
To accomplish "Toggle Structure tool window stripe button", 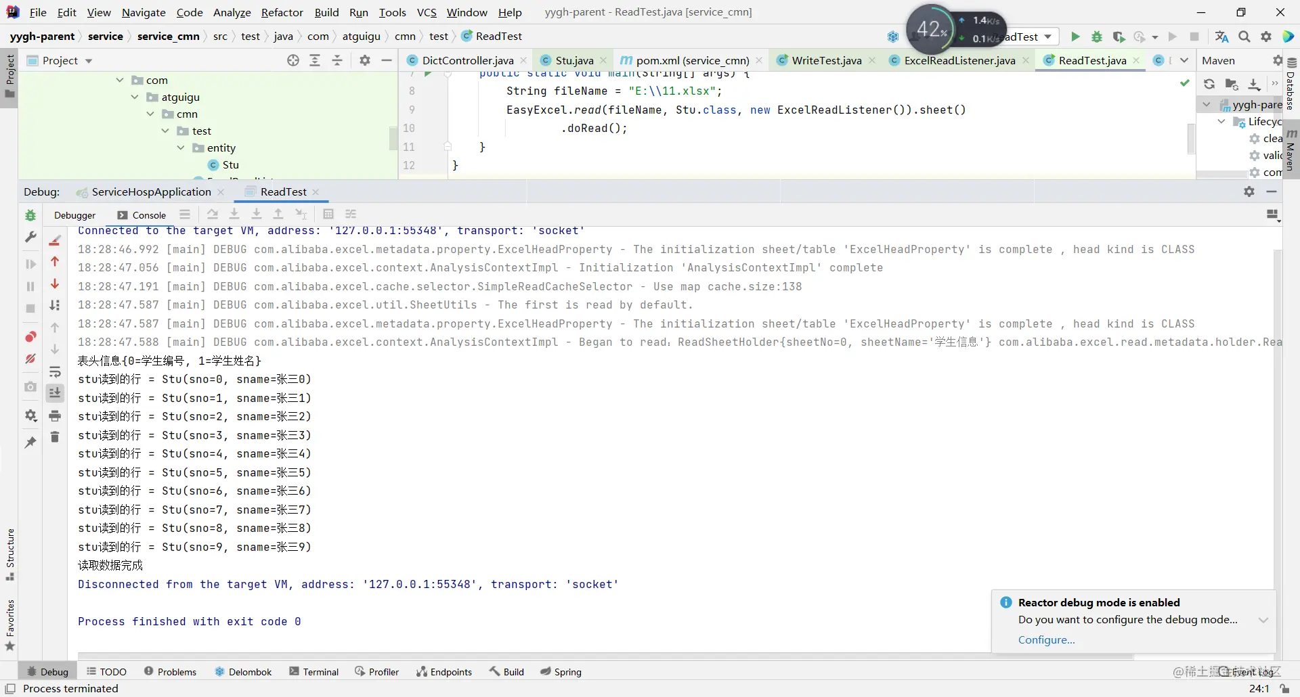I will click(x=9, y=554).
